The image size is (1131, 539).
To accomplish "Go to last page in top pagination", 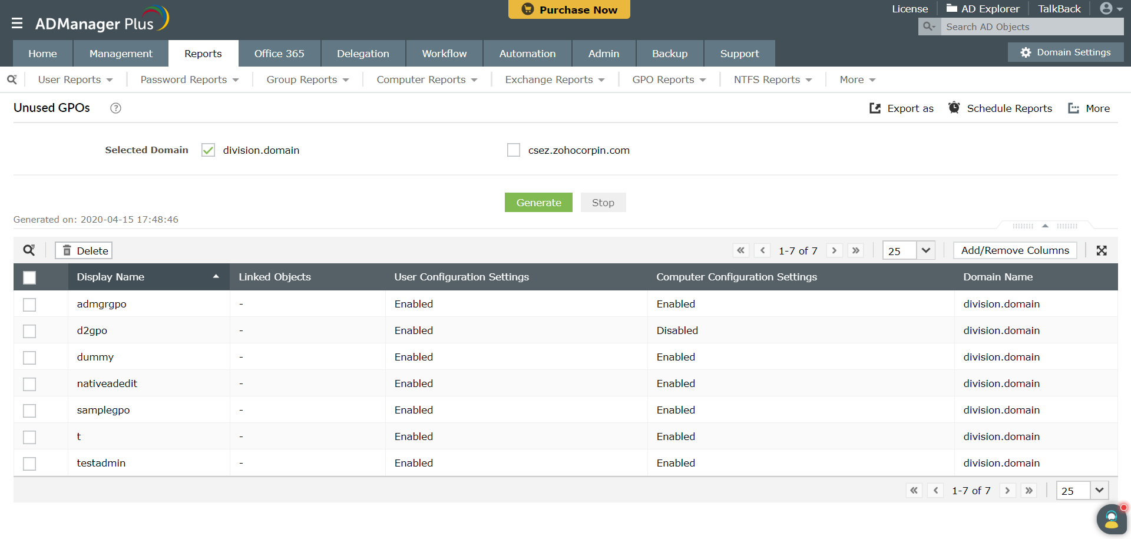I will click(x=856, y=250).
